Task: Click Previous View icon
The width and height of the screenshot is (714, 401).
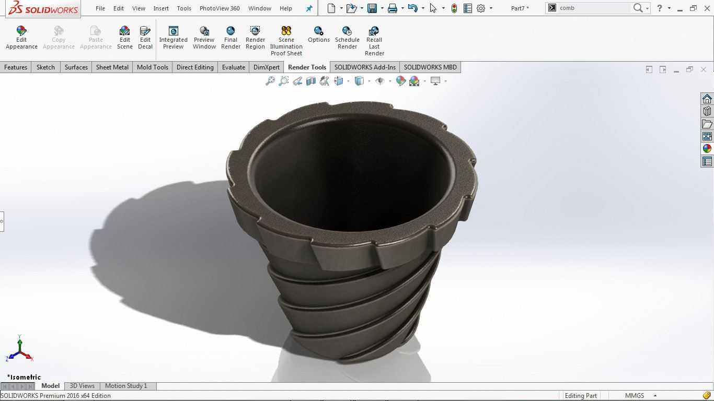Action: (297, 81)
